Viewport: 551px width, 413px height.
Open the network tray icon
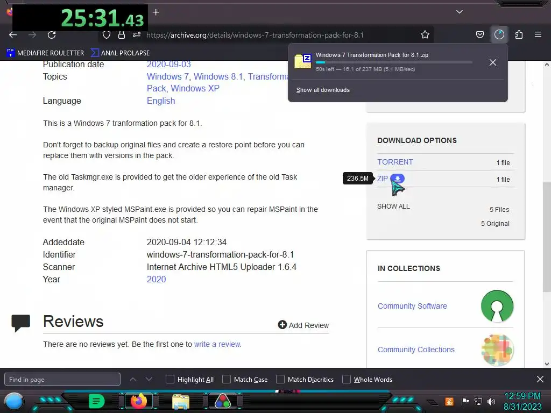click(x=478, y=401)
